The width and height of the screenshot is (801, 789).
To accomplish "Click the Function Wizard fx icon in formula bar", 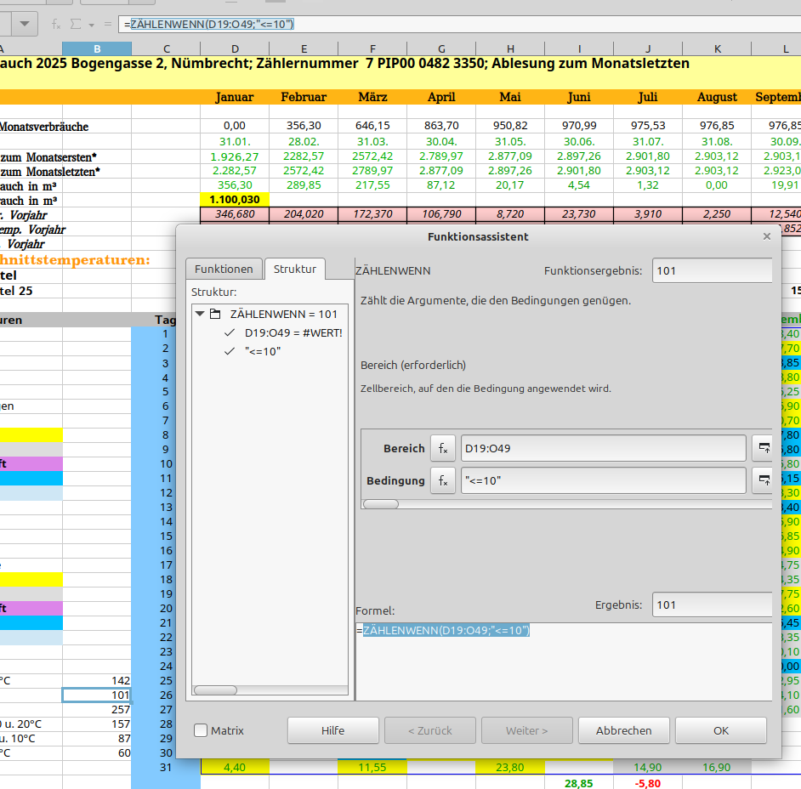I will tap(56, 24).
